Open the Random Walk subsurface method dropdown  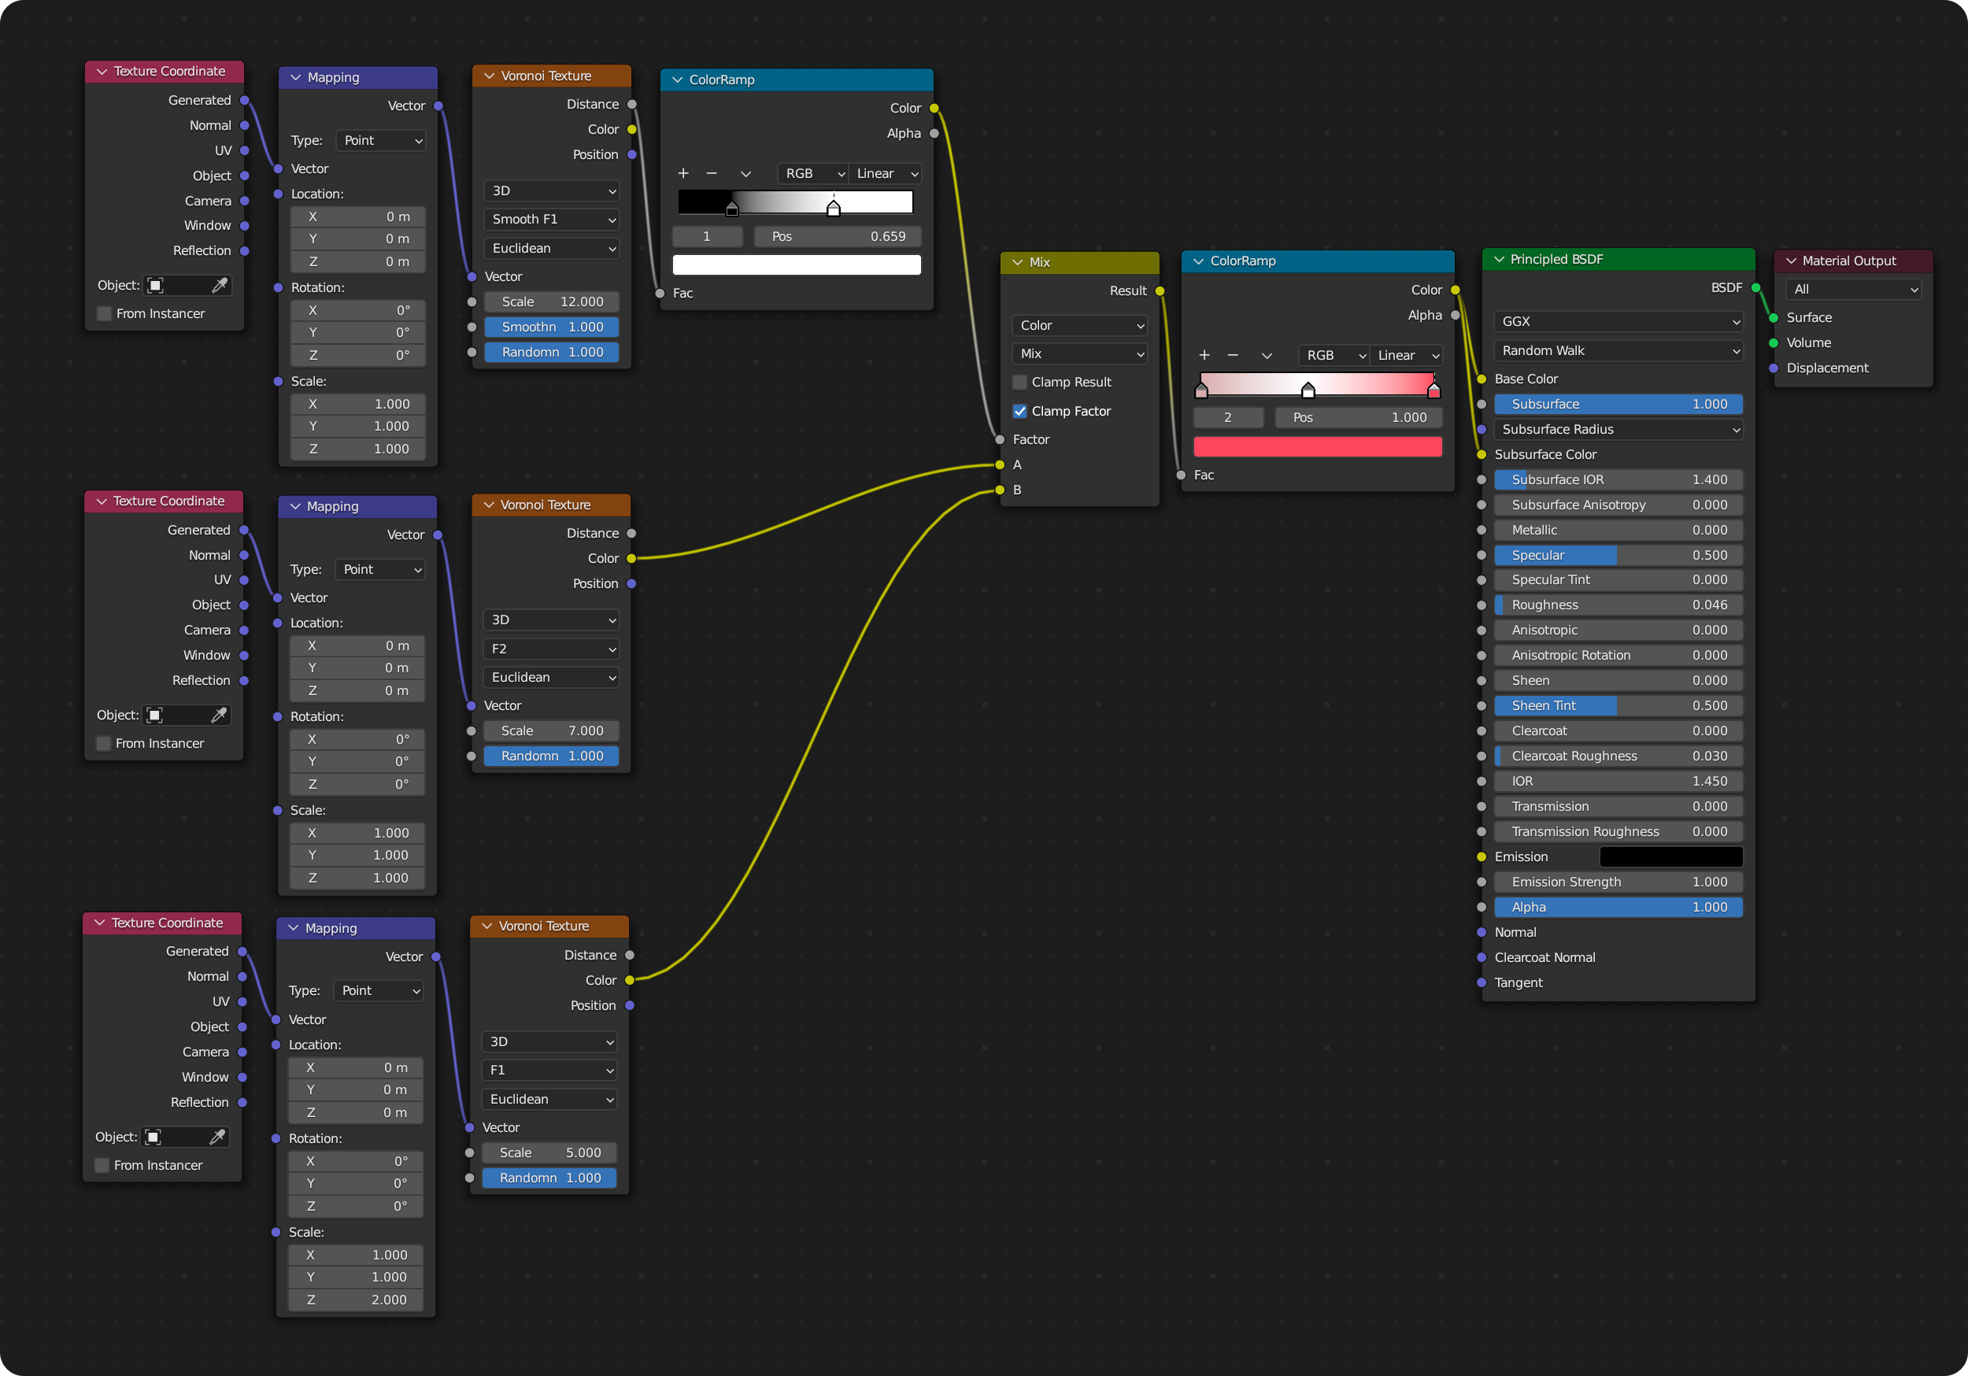coord(1617,350)
